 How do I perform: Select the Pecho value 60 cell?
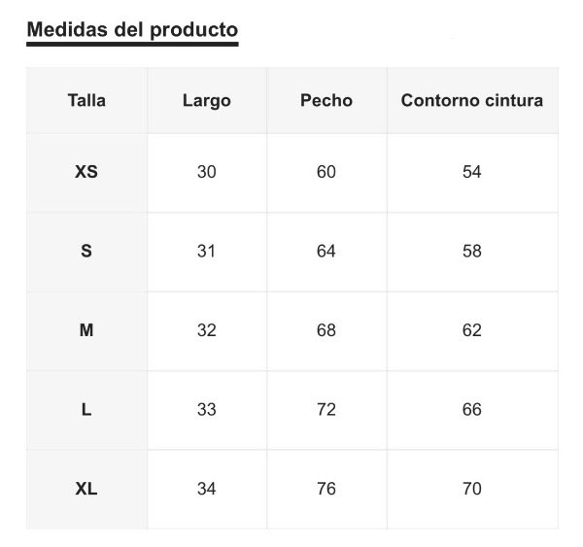(326, 173)
